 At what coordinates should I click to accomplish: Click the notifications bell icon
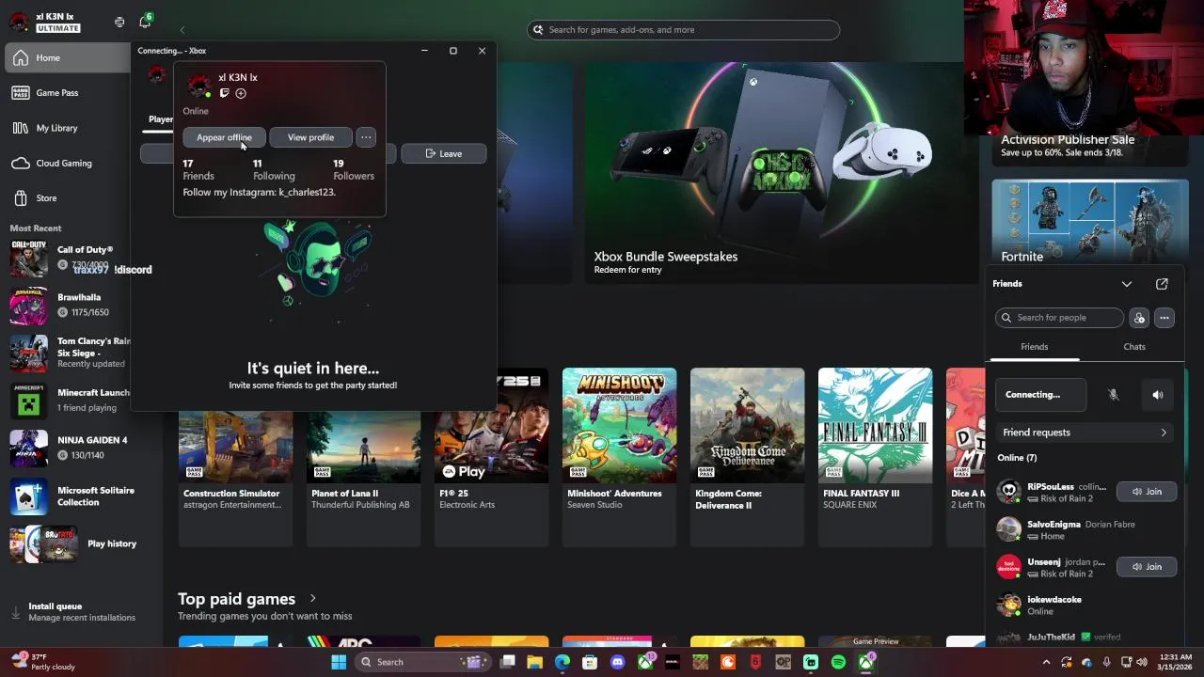click(145, 22)
